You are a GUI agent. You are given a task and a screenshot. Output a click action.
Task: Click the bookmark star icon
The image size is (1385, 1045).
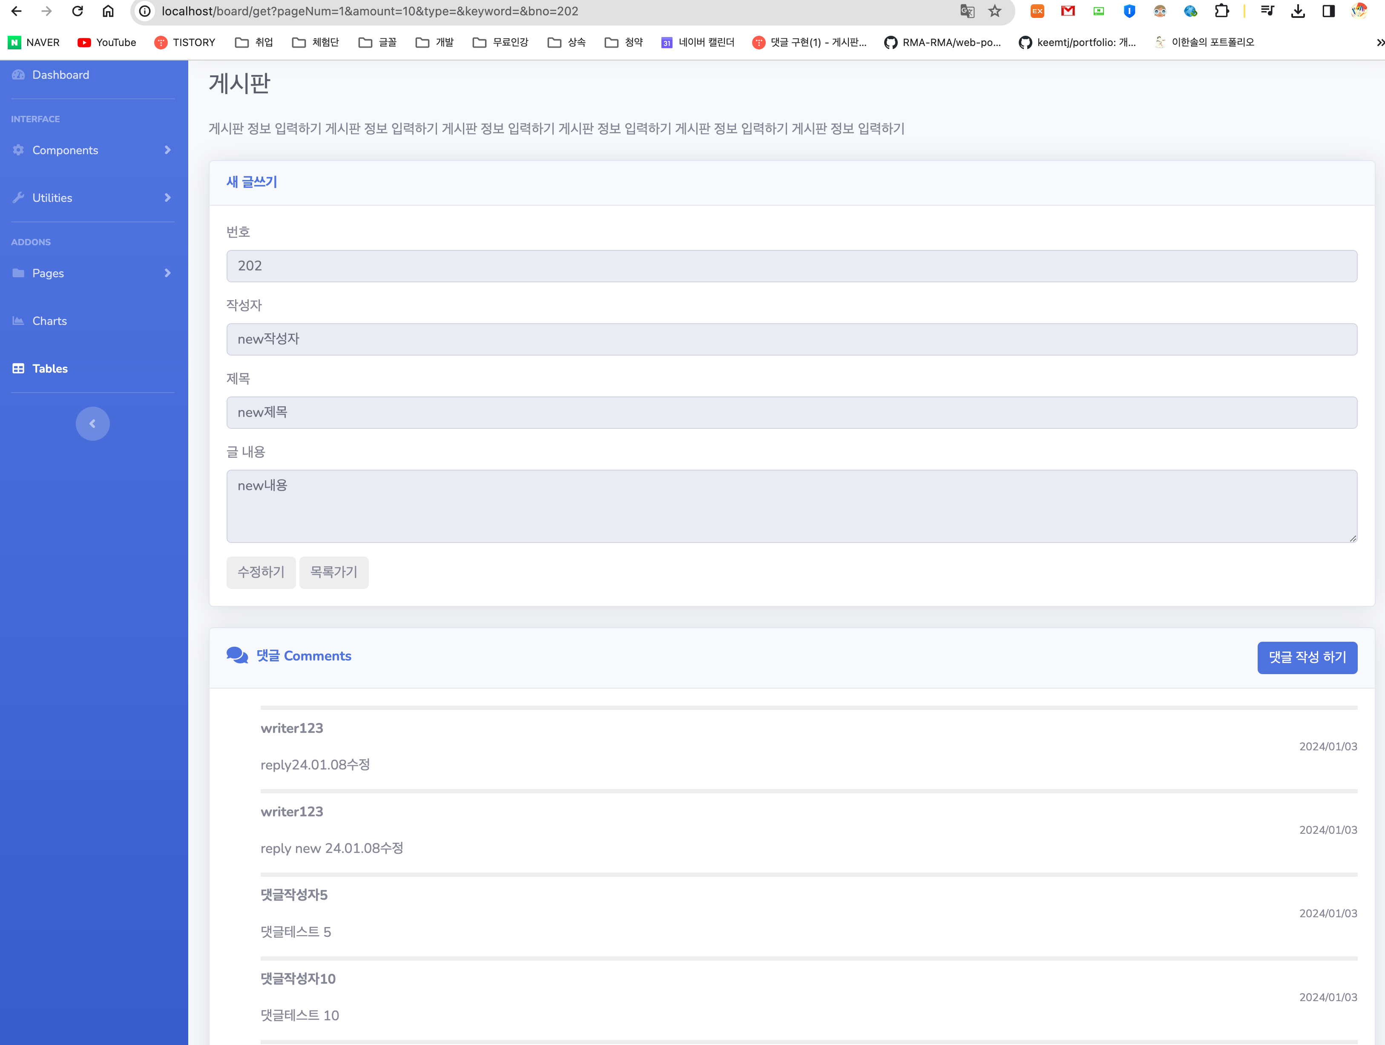pyautogui.click(x=995, y=11)
